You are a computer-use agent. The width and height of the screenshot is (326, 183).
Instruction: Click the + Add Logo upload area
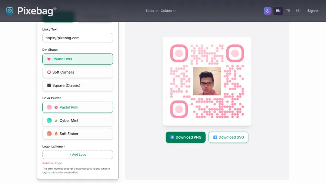(77, 155)
